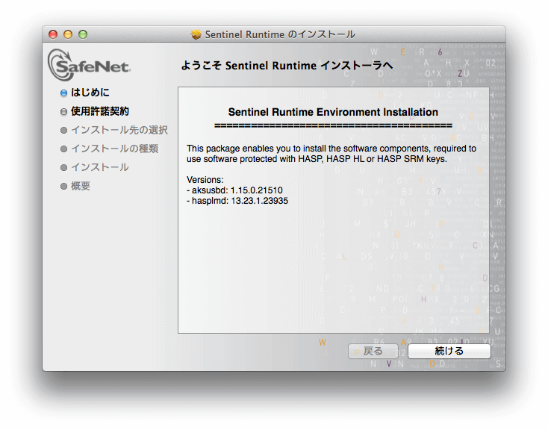Image resolution: width=548 pixels, height=430 pixels.
Task: Click the bullet beside the インストール step
Action: point(63,168)
